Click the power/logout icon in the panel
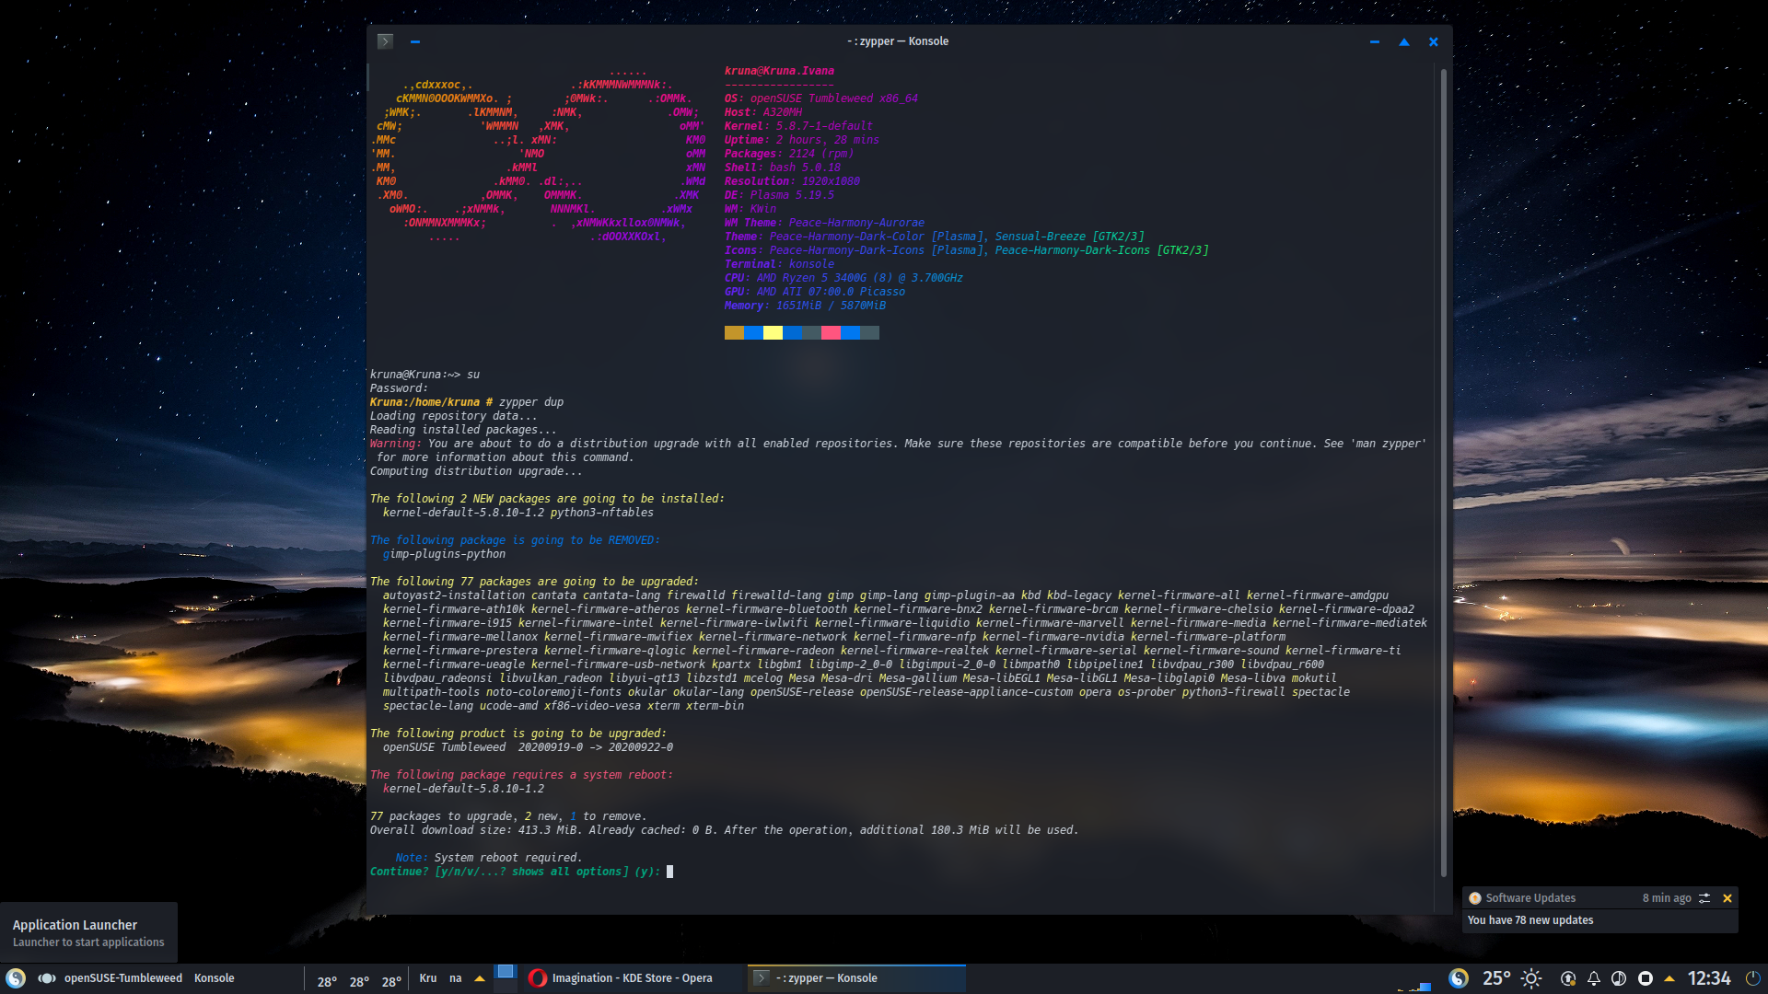 (x=1752, y=978)
